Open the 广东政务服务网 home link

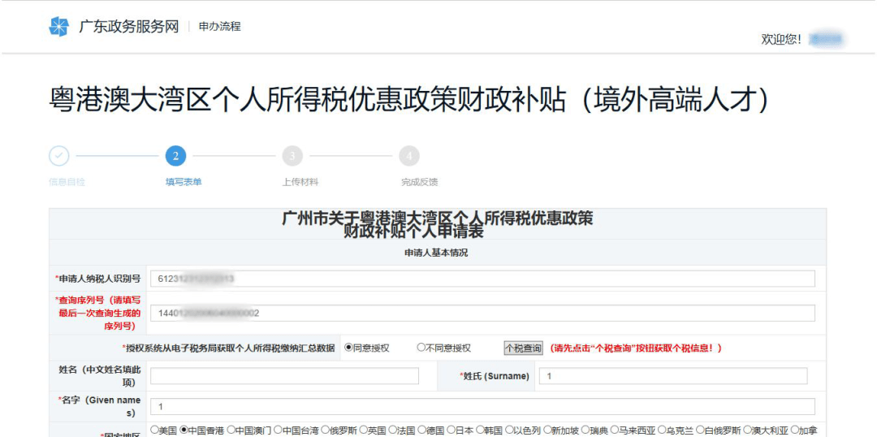(x=128, y=27)
